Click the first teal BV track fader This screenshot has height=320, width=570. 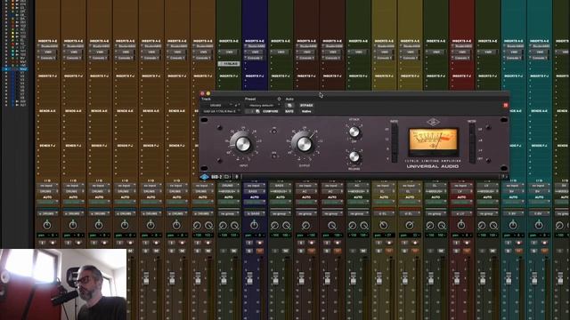509,278
